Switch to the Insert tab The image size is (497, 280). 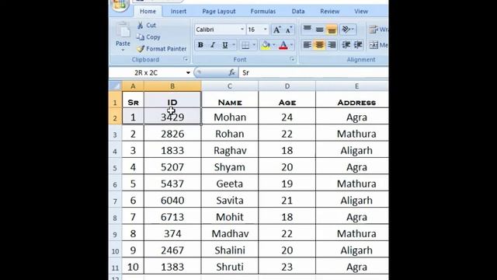pos(179,12)
